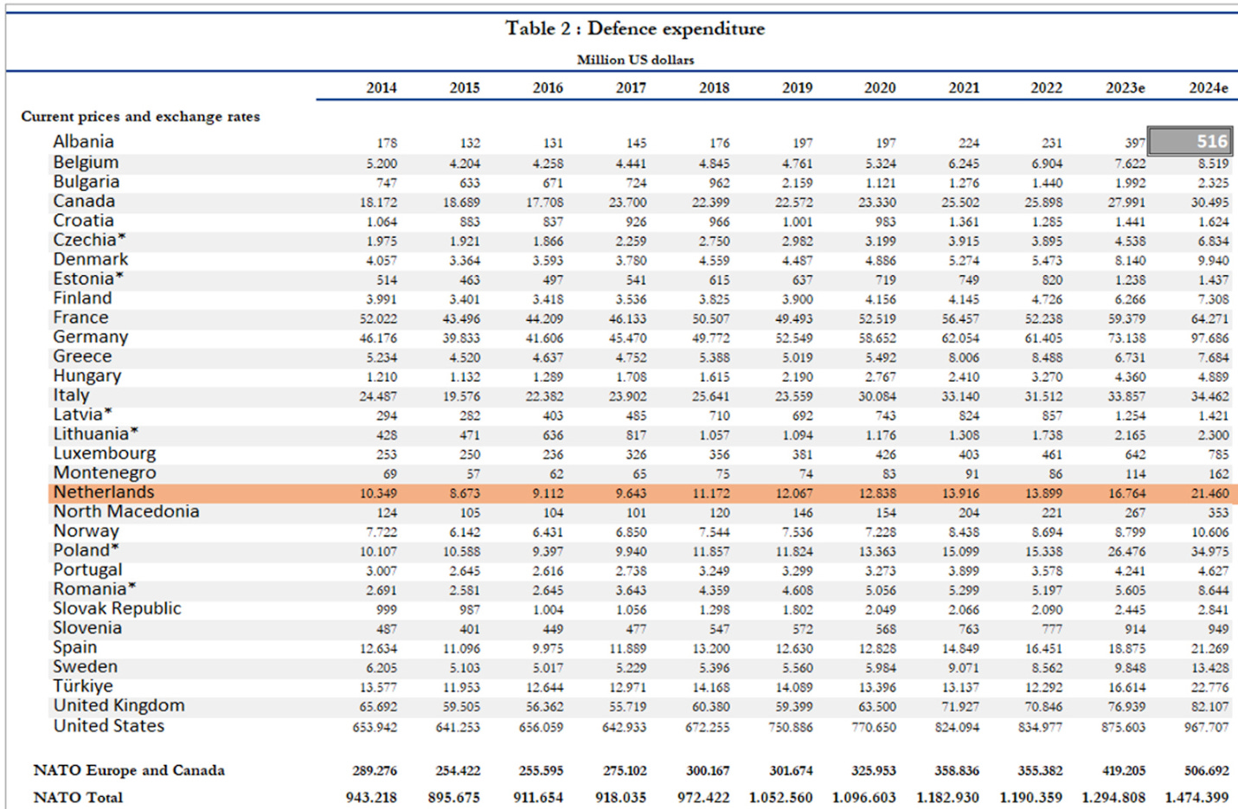
Task: Click the 2024e column header
Action: pos(1209,87)
